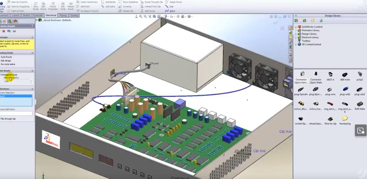Pick the Wire tie clip component
Image resolution: width=367 pixels, height=179 pixels.
330,120
